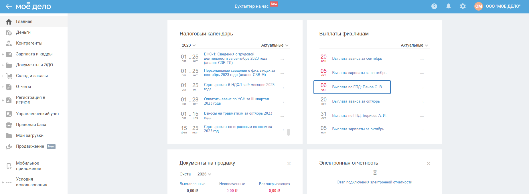Open Сдать расчет 6-НДФЛ link

point(239,87)
